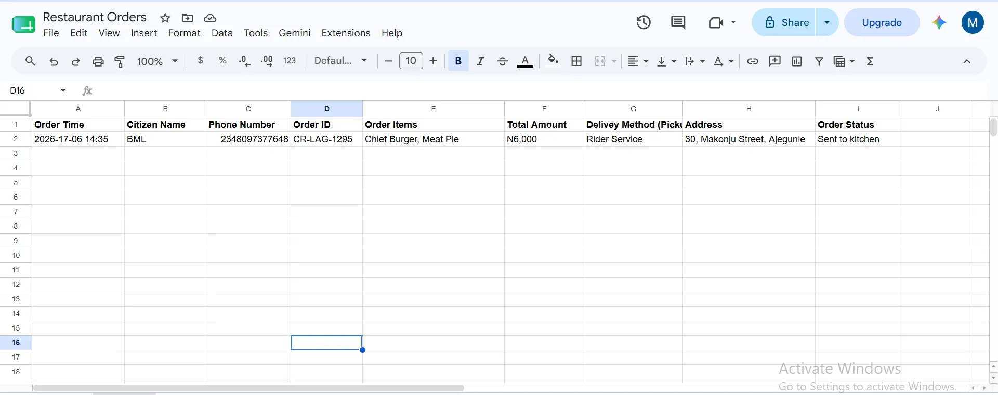This screenshot has height=395, width=998.
Task: Click the insert chart icon
Action: tap(797, 61)
